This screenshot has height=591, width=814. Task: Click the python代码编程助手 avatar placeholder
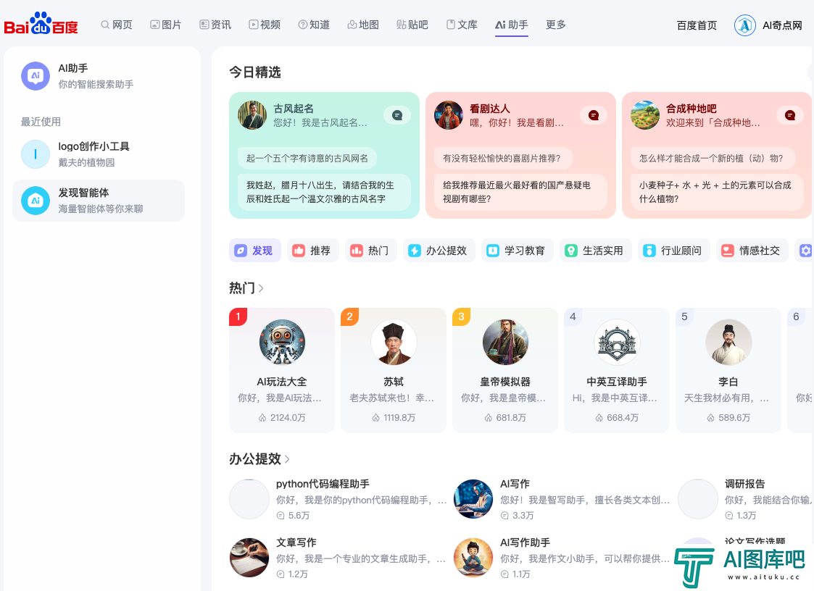249,499
